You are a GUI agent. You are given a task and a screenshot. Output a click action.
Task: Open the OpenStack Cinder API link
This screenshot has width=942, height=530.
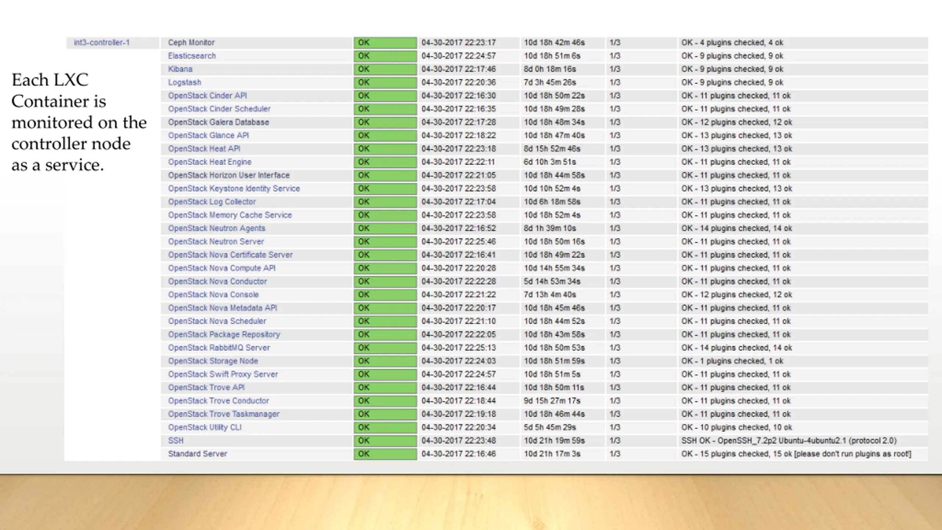coord(207,96)
